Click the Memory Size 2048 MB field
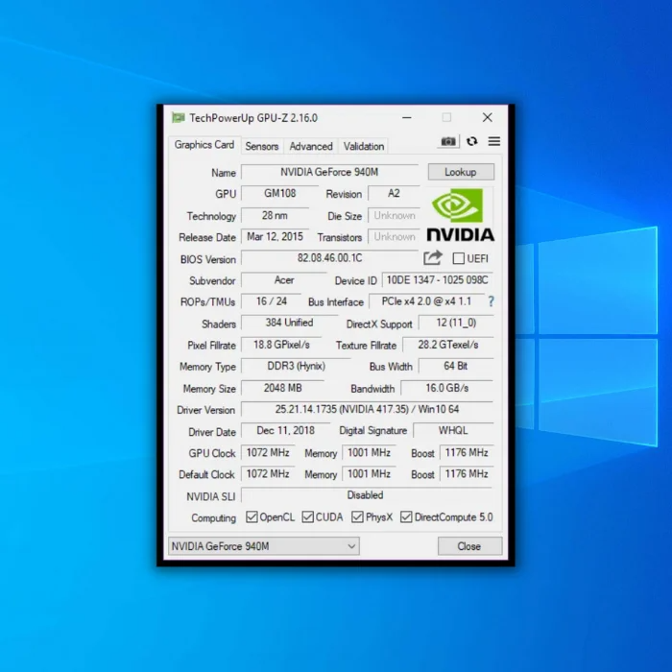The image size is (672, 672). pyautogui.click(x=282, y=388)
